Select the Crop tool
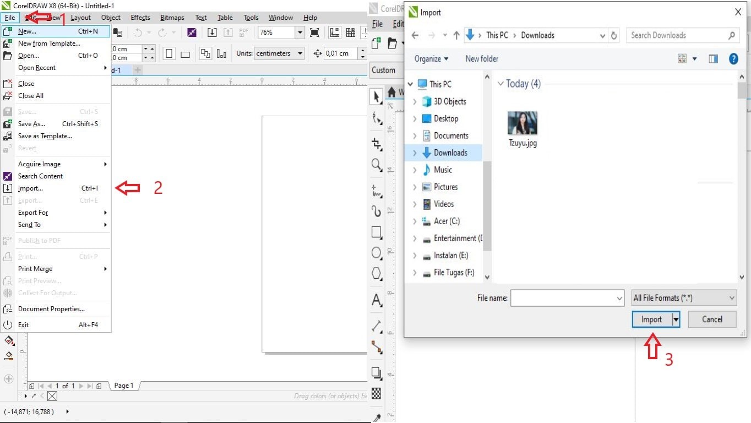 377,144
